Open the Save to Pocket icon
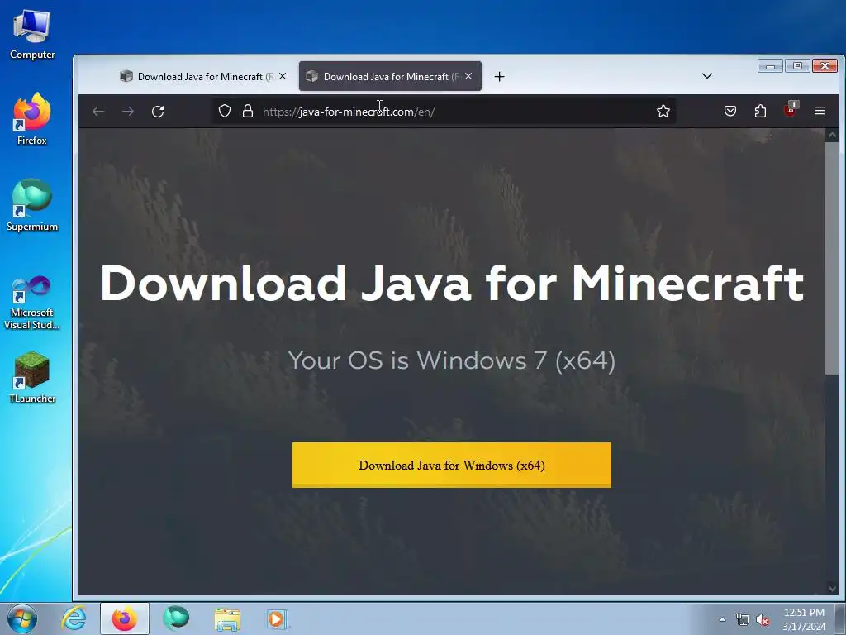Screen dimensions: 846x635 730,112
